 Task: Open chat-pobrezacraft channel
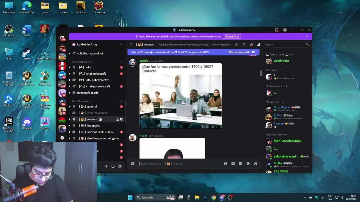[x=97, y=86]
